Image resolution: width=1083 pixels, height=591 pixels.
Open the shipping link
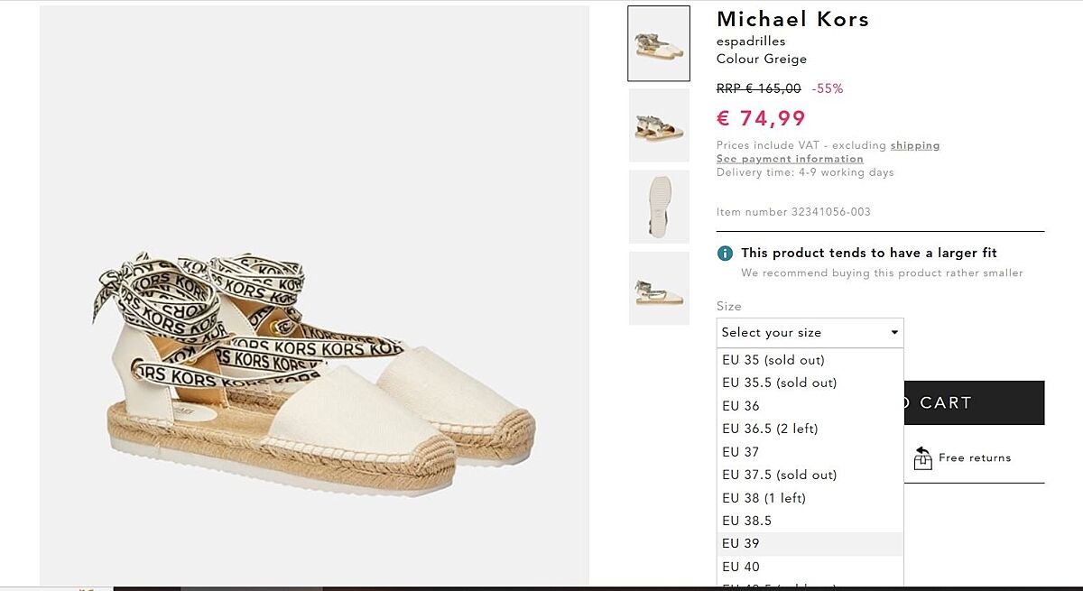(x=915, y=145)
